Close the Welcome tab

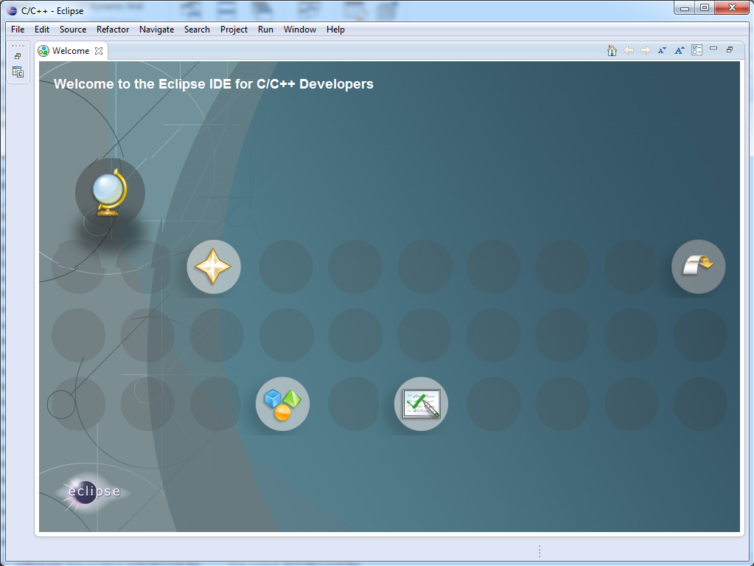pyautogui.click(x=100, y=51)
